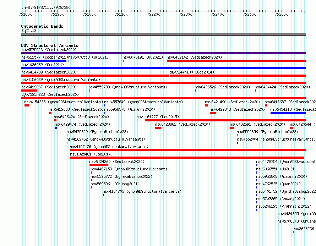Open dgv7395n223 (Sedlazeck2020) variant
316x246 pixels.
tap(50, 94)
